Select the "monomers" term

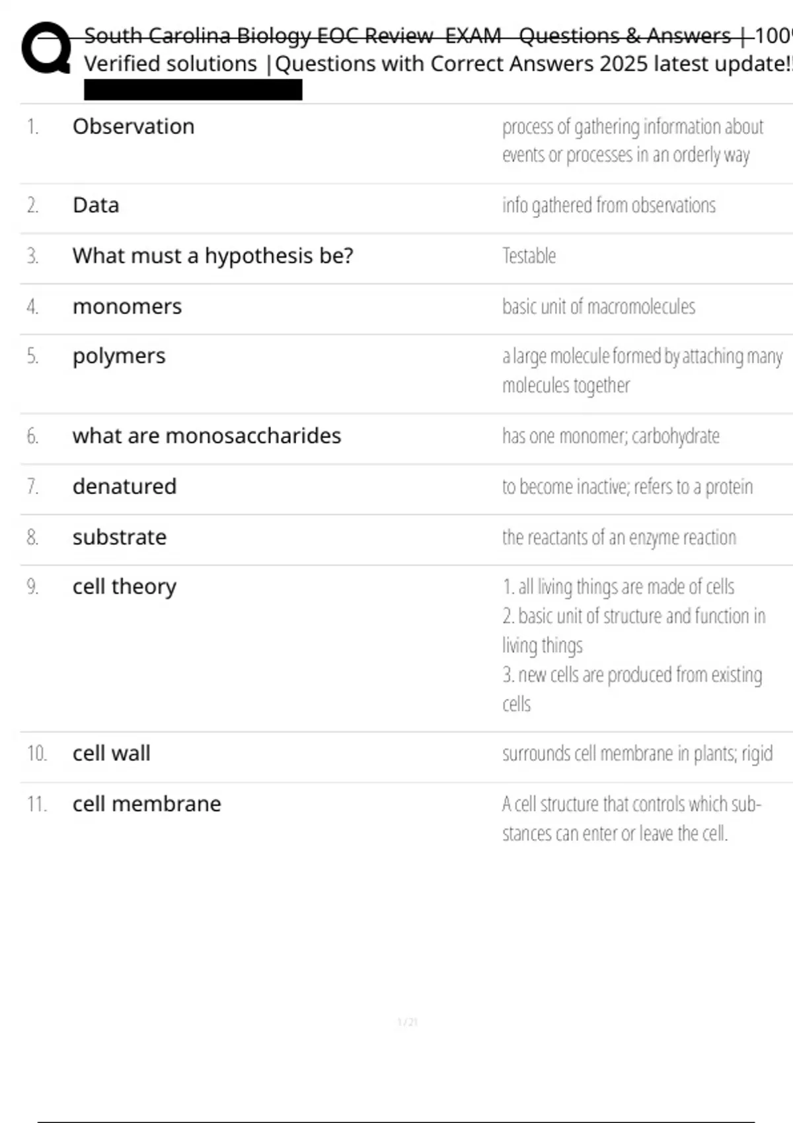pyautogui.click(x=127, y=307)
